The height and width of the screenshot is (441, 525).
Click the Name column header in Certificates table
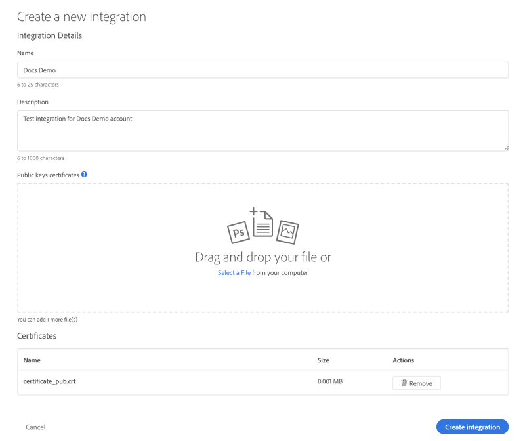31,360
